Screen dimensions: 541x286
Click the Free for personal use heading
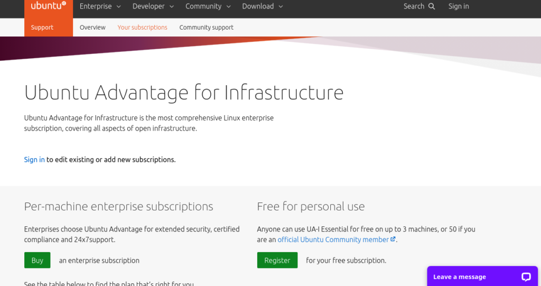pyautogui.click(x=311, y=206)
